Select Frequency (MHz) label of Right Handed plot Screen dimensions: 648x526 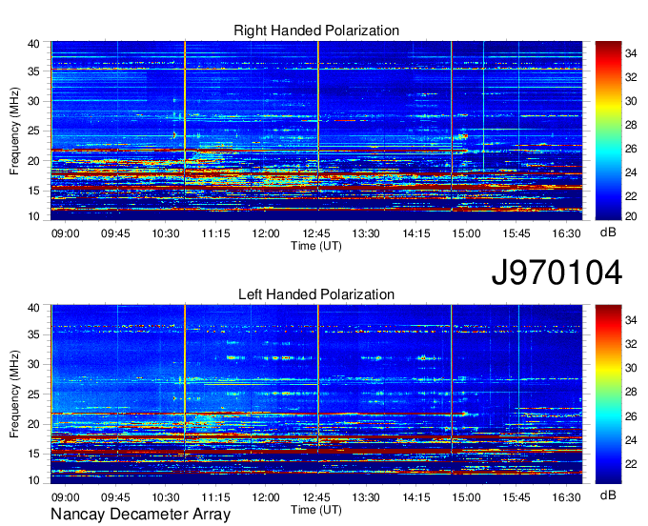(x=14, y=131)
